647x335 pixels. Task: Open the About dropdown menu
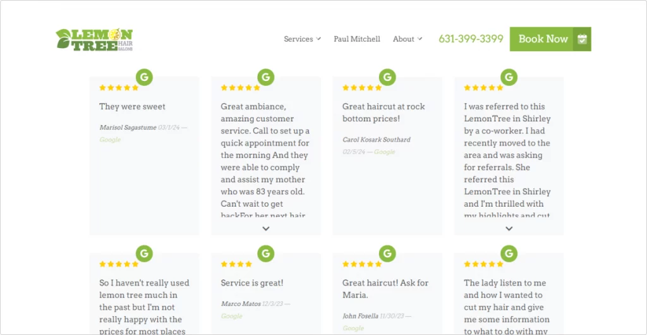point(408,39)
